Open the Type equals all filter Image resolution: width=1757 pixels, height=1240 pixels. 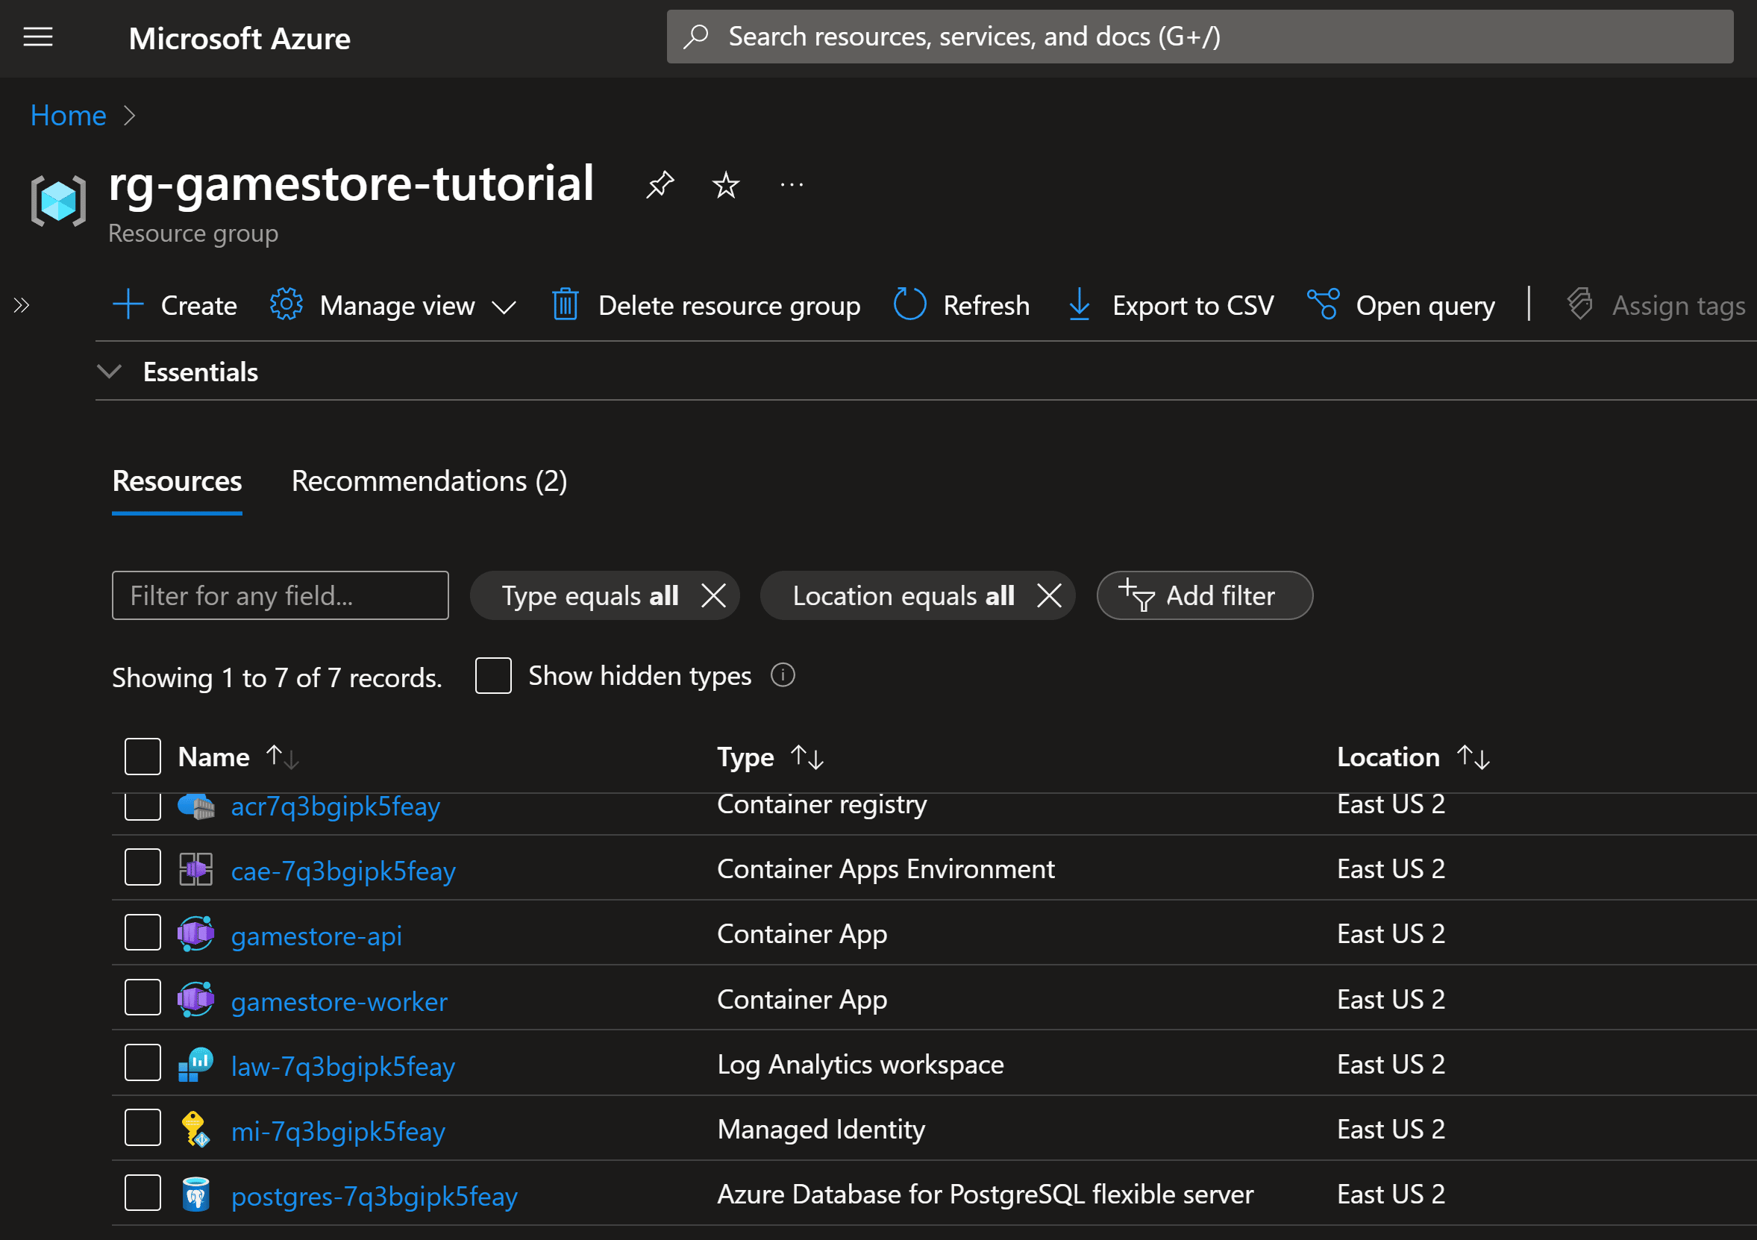tap(590, 595)
